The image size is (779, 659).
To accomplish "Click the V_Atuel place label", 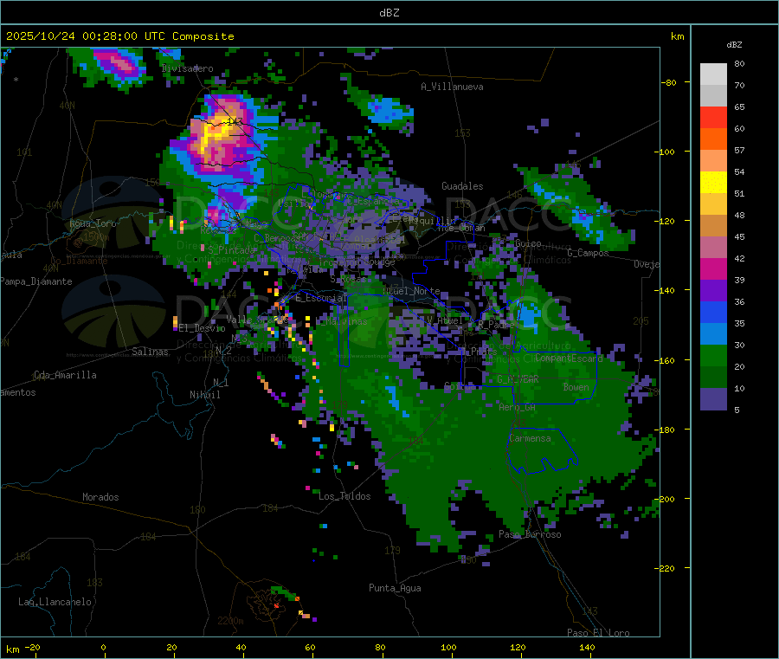I will pos(444,320).
